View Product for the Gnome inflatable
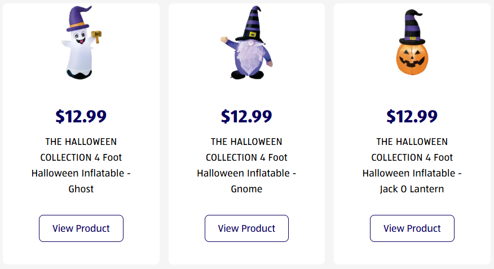The image size is (494, 269). click(x=246, y=228)
